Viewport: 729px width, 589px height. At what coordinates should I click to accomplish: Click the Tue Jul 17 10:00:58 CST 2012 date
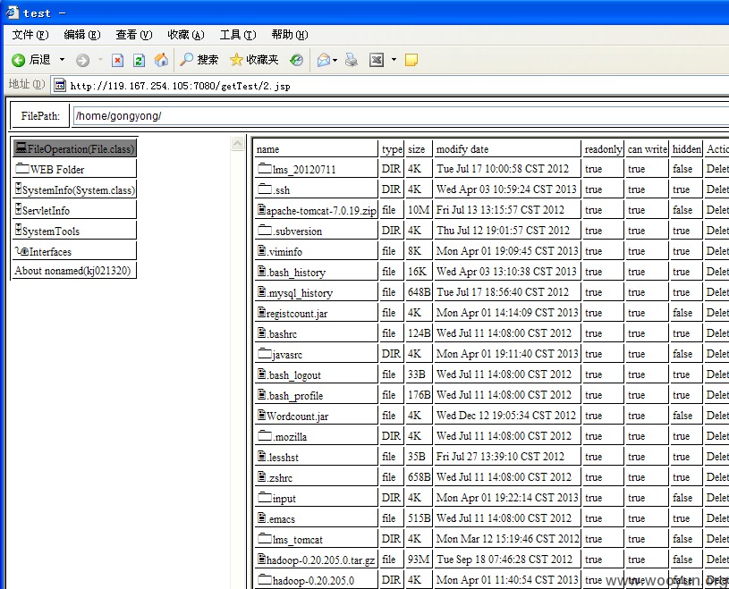pyautogui.click(x=503, y=169)
